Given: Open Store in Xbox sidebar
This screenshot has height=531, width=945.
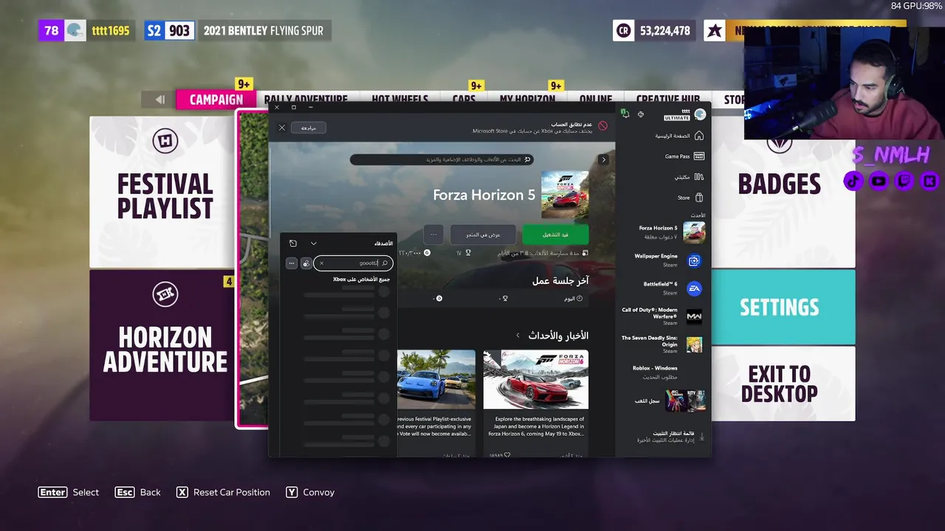Looking at the screenshot, I should tap(690, 198).
